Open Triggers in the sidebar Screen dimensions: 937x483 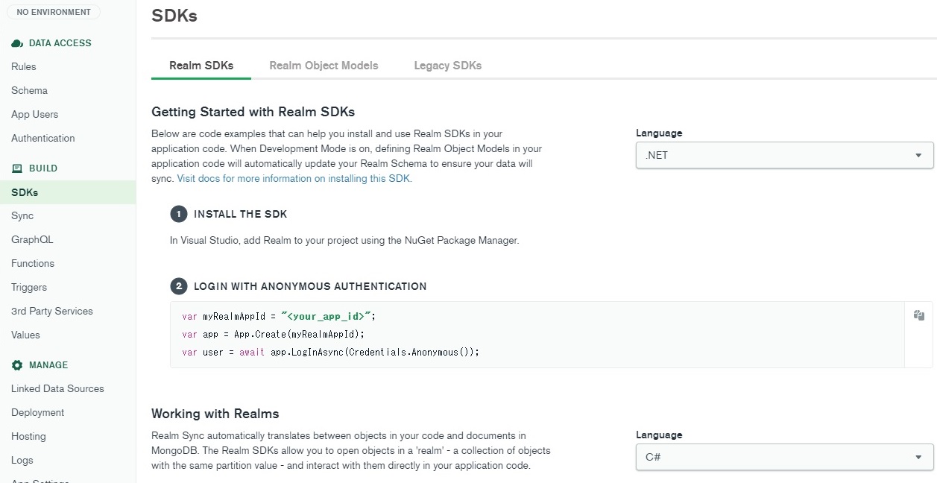click(x=29, y=287)
